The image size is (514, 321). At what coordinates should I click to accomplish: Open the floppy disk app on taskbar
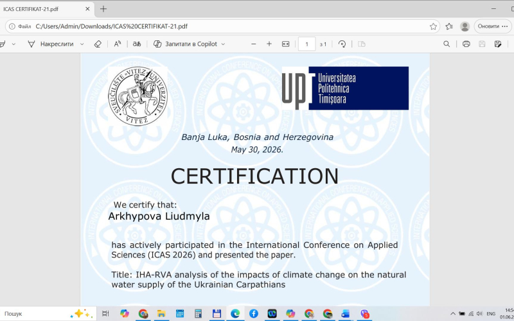(x=217, y=314)
